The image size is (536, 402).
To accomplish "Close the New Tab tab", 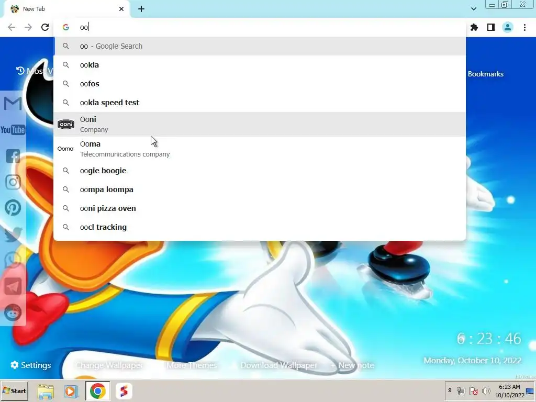I will pos(121,9).
